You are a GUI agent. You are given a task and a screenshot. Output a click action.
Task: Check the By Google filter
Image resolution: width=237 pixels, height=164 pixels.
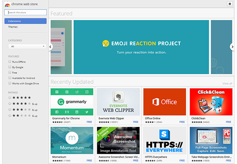point(10,67)
